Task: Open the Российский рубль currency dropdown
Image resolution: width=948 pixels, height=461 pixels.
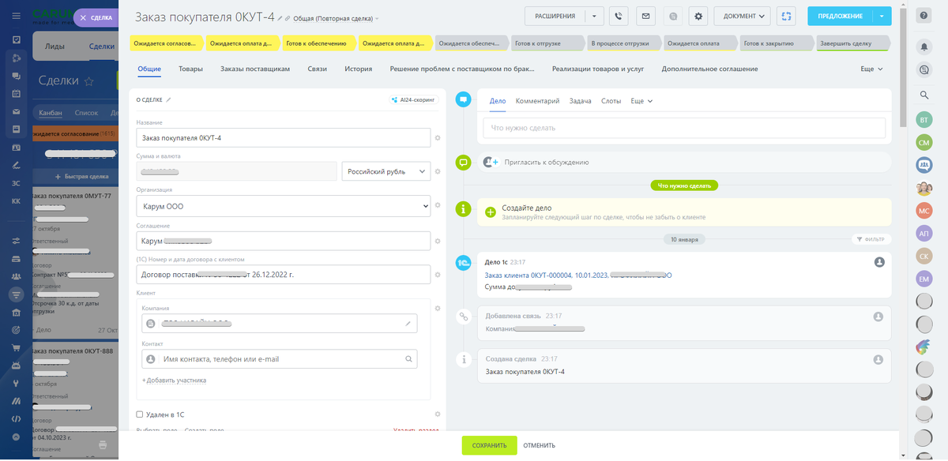Action: (386, 171)
